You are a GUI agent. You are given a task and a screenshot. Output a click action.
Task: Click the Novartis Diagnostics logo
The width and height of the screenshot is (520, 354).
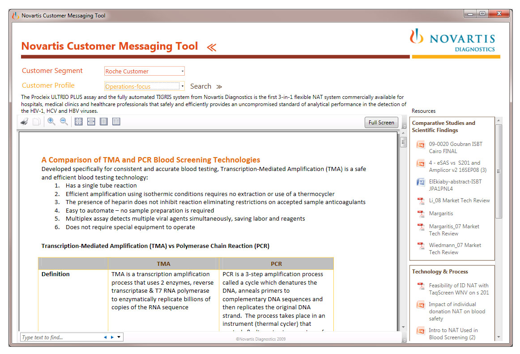pos(453,40)
